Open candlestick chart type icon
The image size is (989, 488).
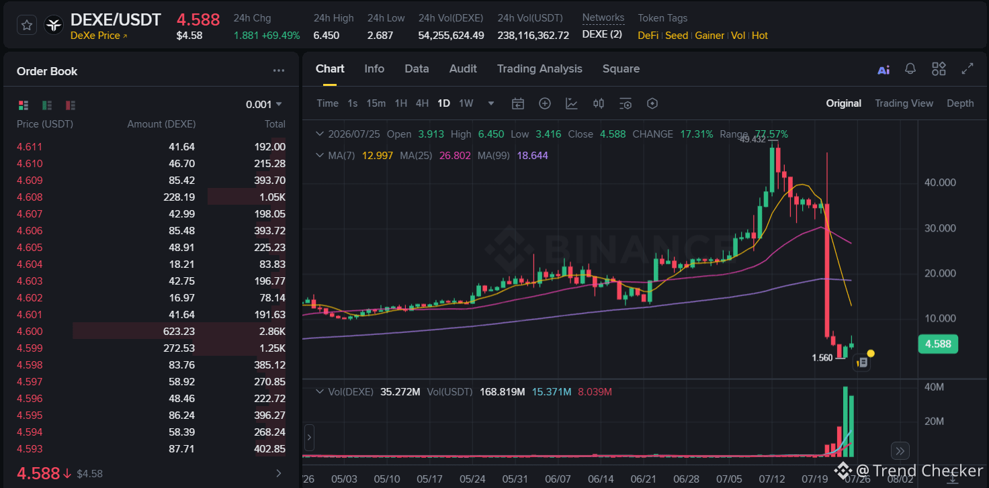point(599,103)
